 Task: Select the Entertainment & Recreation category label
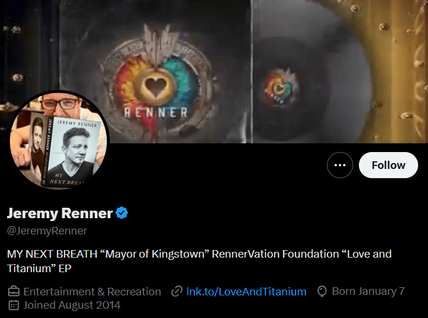[92, 291]
